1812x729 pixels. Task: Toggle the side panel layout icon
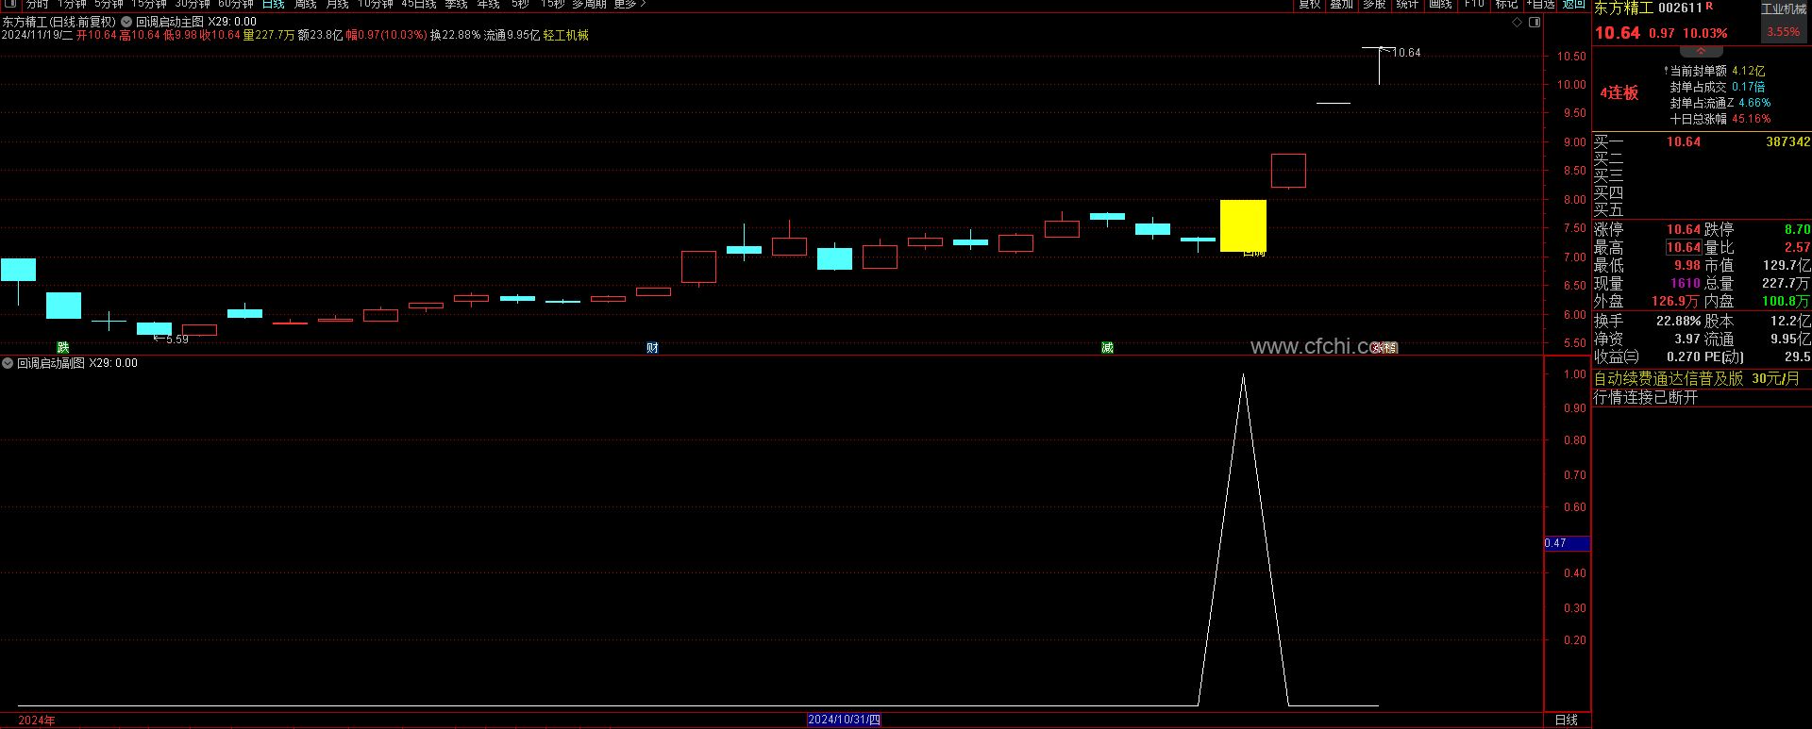[x=1535, y=22]
